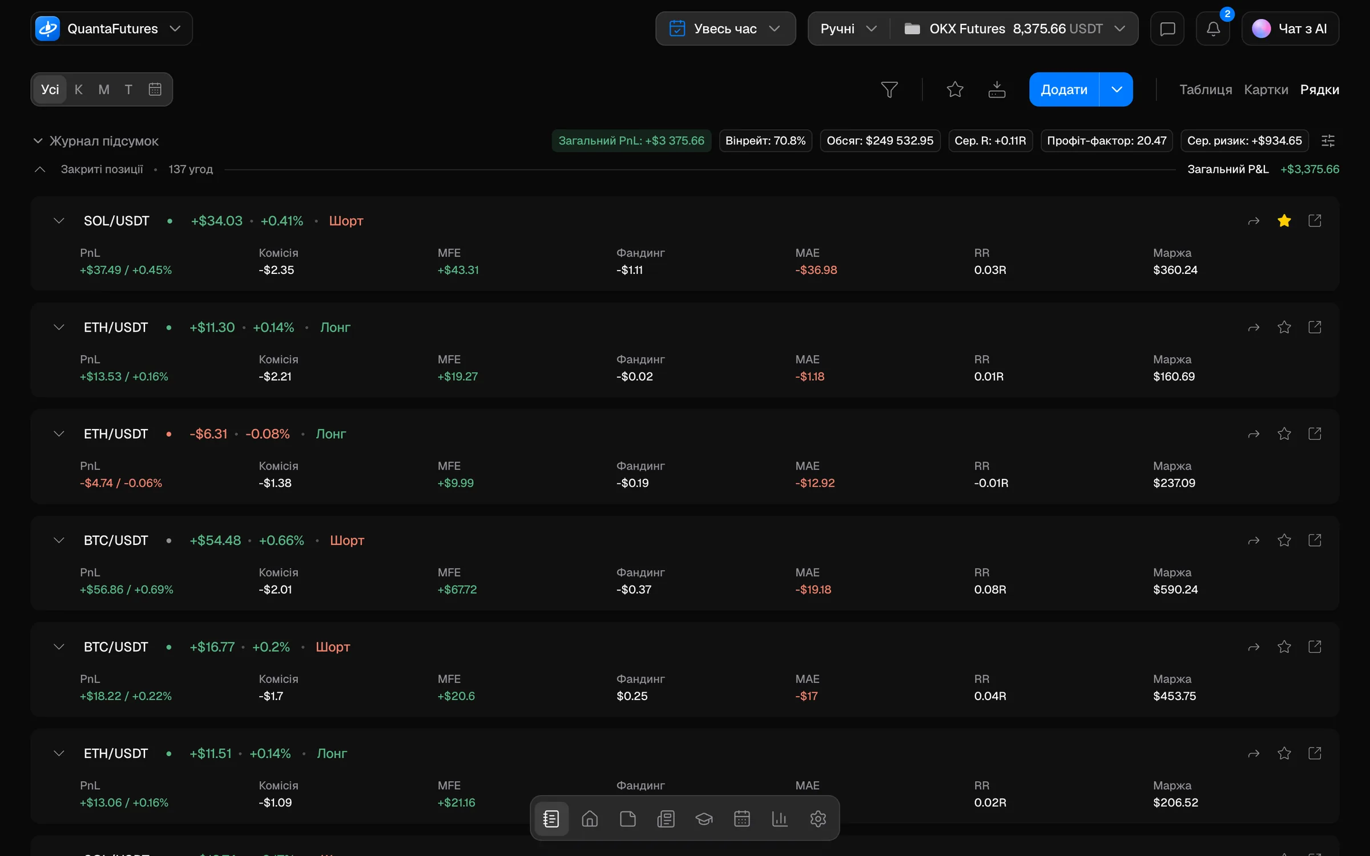Show favorites with toolbar star icon
Screen dimensions: 1370x856
955,90
